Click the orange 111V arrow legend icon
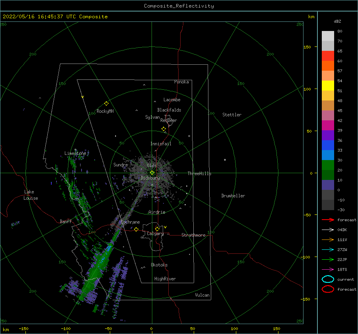This screenshot has height=334, width=358. click(x=328, y=239)
